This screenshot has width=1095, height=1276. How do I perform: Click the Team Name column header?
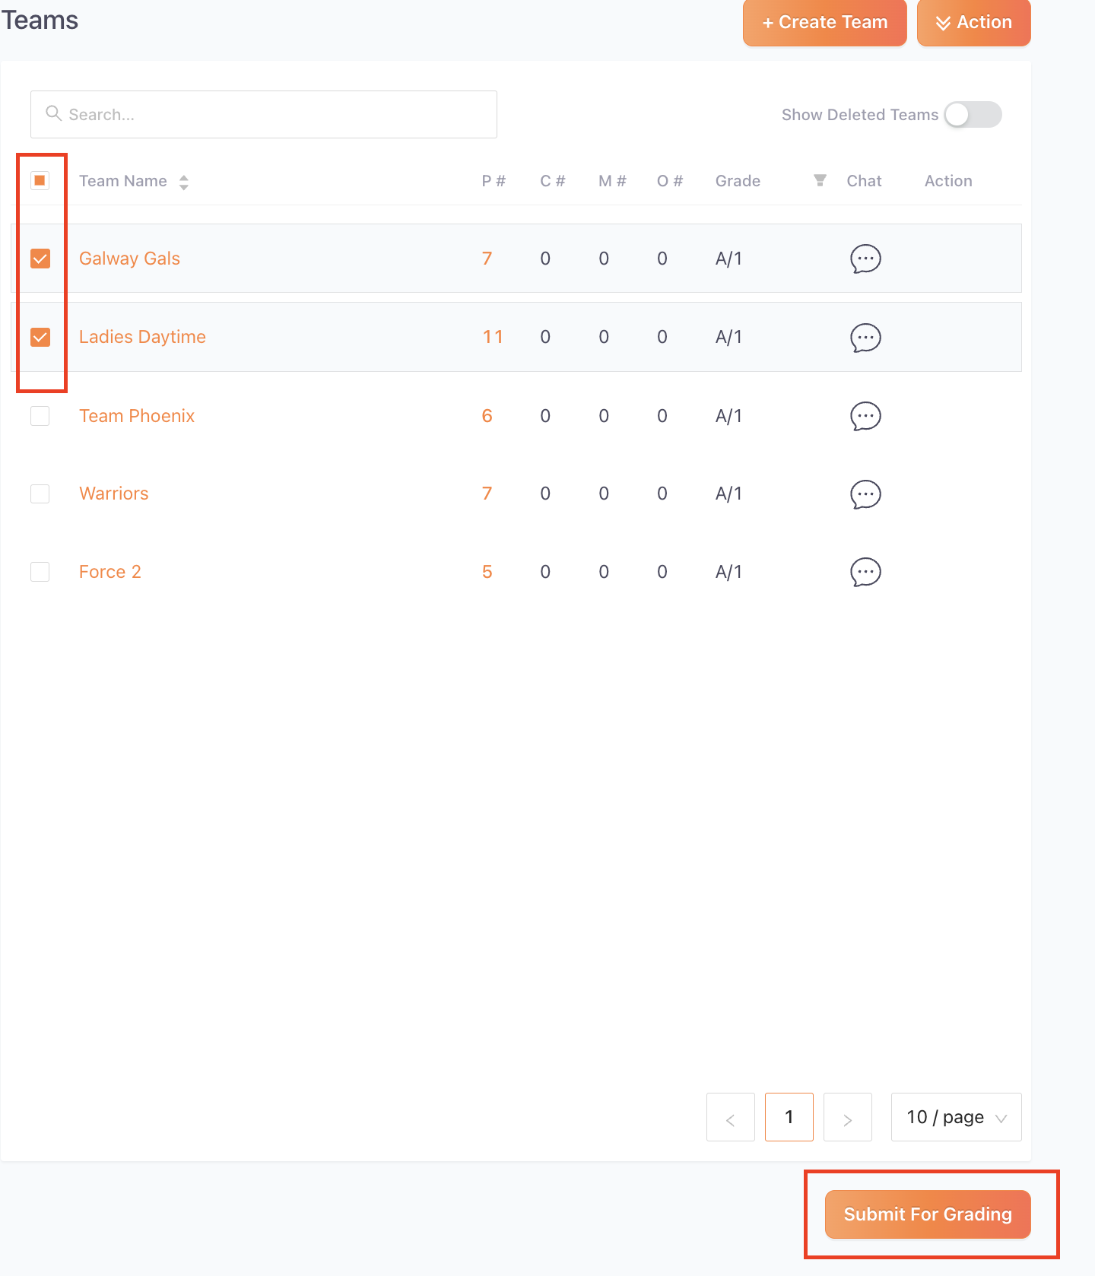pos(123,181)
